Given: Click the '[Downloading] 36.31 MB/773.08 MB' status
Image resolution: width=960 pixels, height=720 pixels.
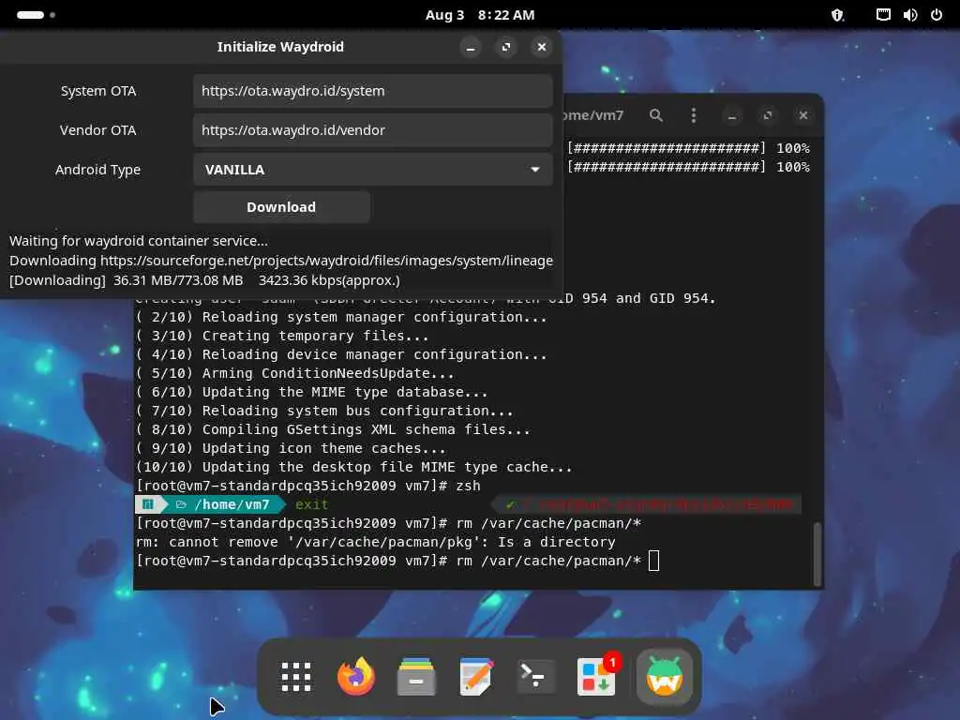Looking at the screenshot, I should tap(204, 280).
